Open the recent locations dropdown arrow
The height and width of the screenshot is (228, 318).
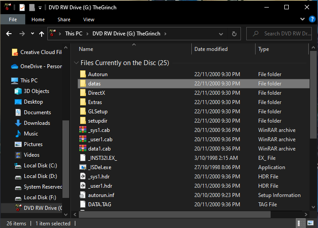tap(32, 34)
